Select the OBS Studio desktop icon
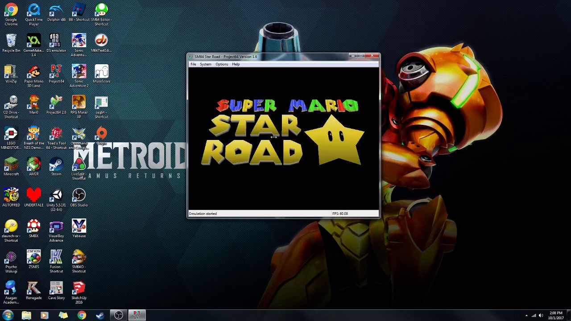The width and height of the screenshot is (571, 321). click(x=79, y=198)
